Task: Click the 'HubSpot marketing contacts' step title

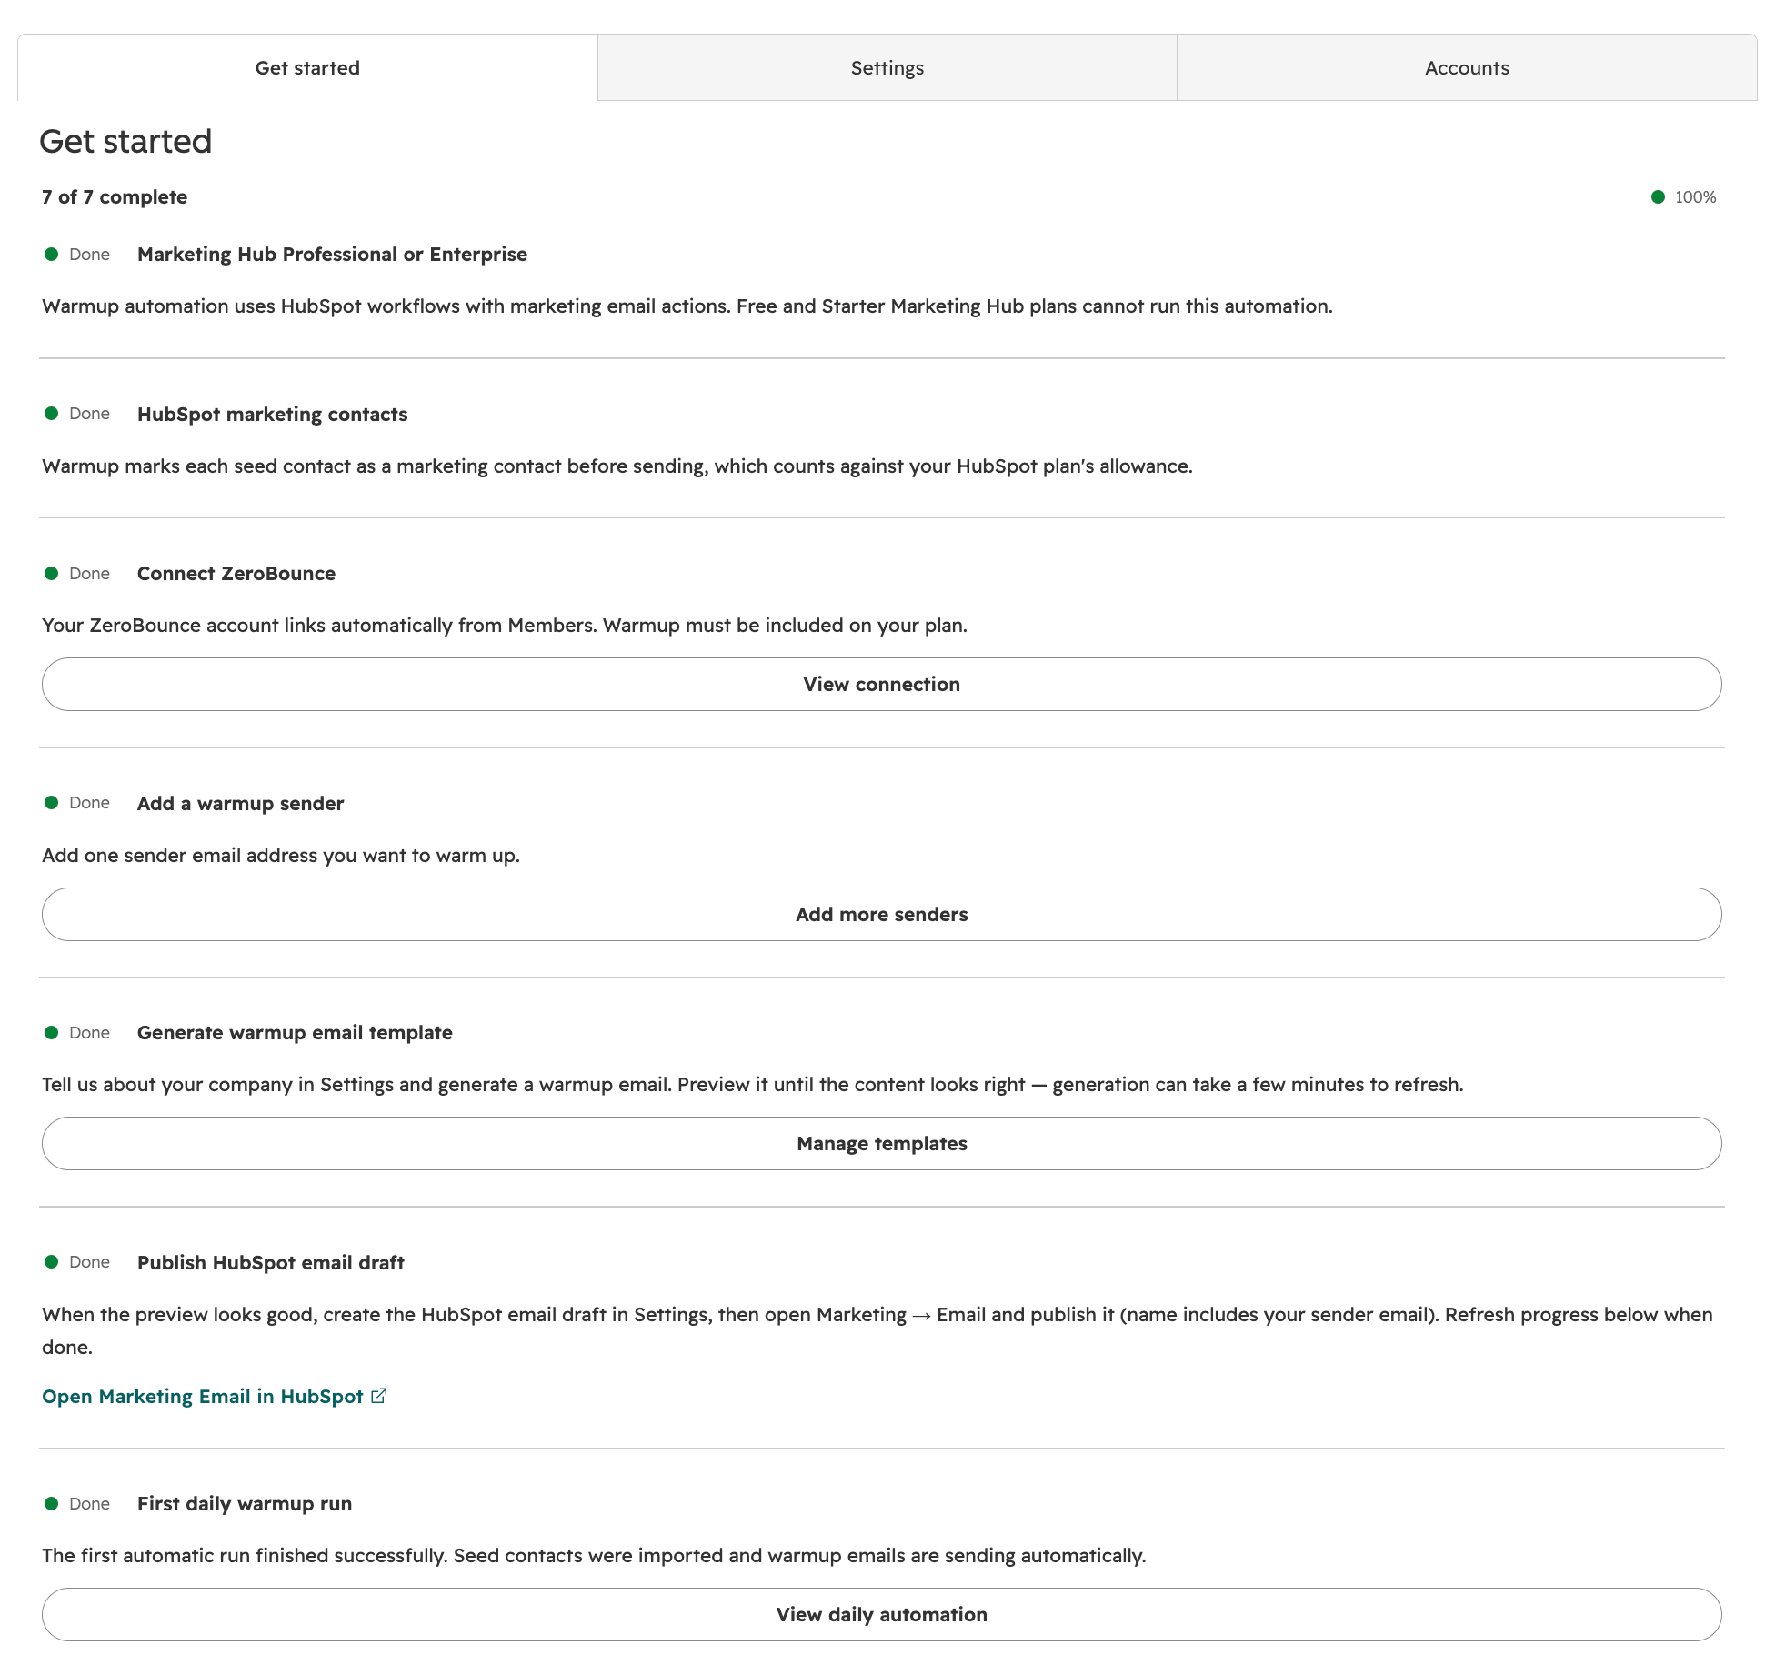Action: (x=272, y=415)
